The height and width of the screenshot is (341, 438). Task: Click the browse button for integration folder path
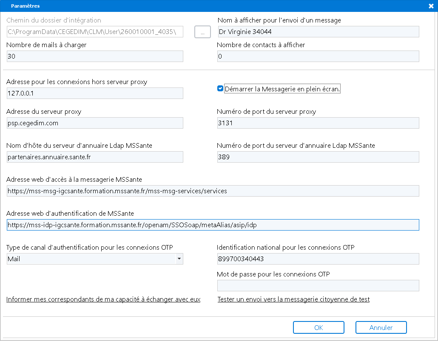pos(202,32)
